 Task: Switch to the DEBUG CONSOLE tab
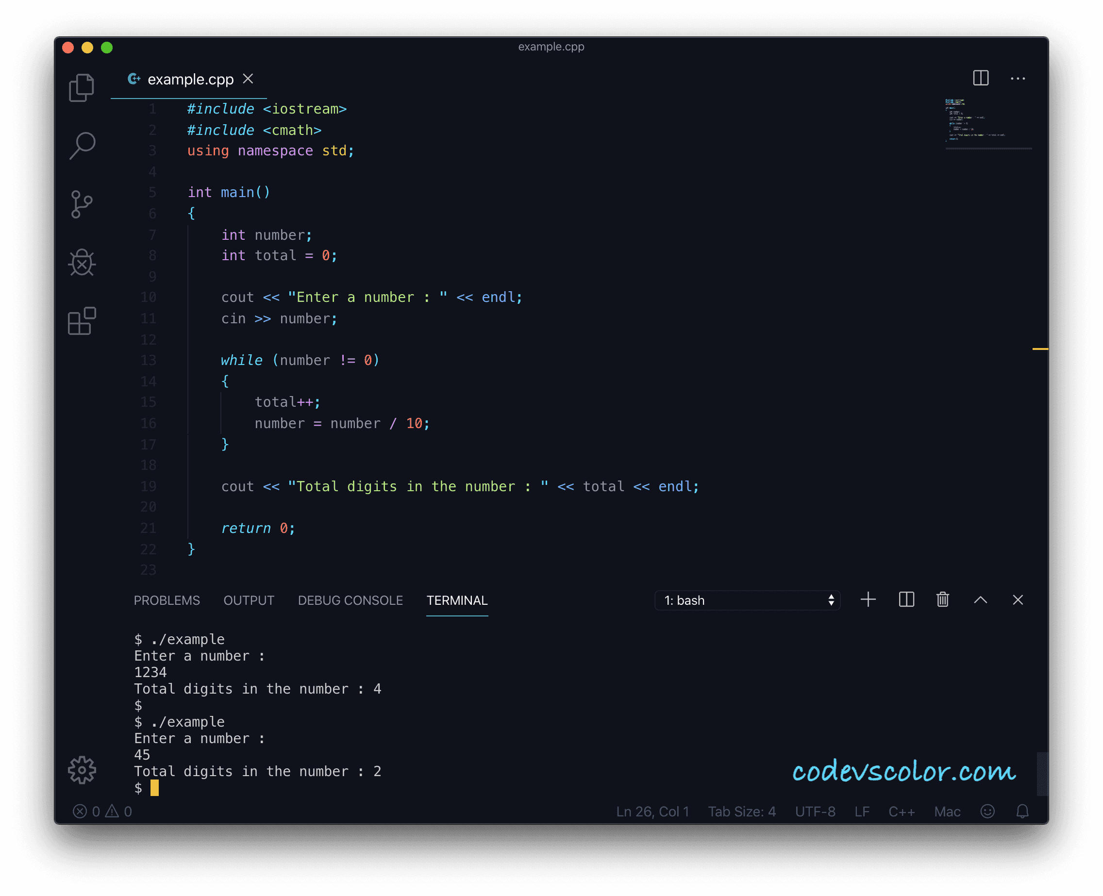pyautogui.click(x=350, y=600)
